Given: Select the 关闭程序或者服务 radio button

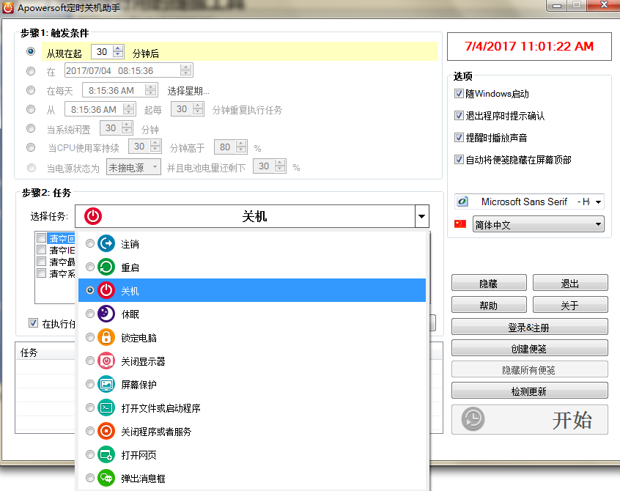Looking at the screenshot, I should pos(89,431).
